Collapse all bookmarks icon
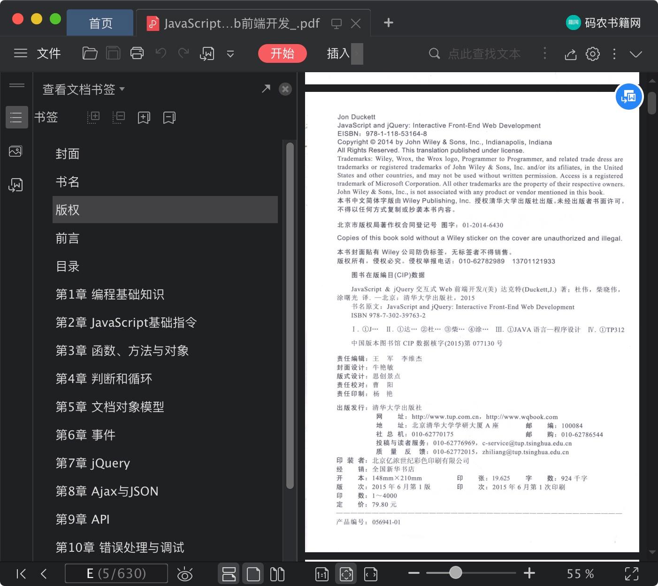This screenshot has height=586, width=658. click(119, 117)
